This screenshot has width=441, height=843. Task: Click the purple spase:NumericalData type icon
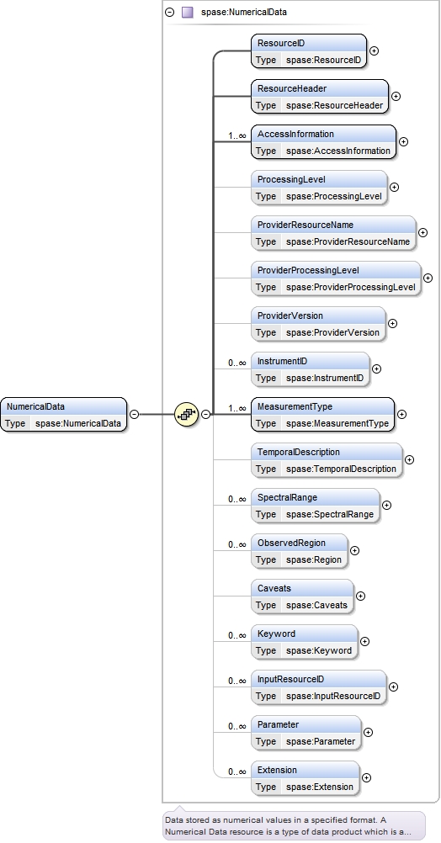187,12
